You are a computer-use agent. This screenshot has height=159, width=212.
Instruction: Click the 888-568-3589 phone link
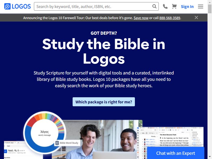point(170,18)
